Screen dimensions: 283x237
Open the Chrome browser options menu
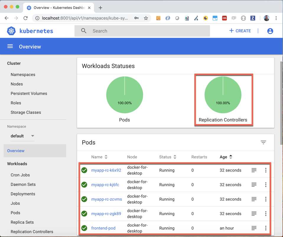(276, 18)
